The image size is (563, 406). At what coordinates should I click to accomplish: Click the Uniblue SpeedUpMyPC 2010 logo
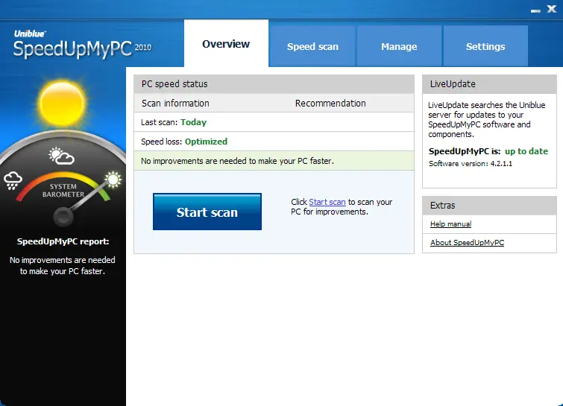point(82,45)
